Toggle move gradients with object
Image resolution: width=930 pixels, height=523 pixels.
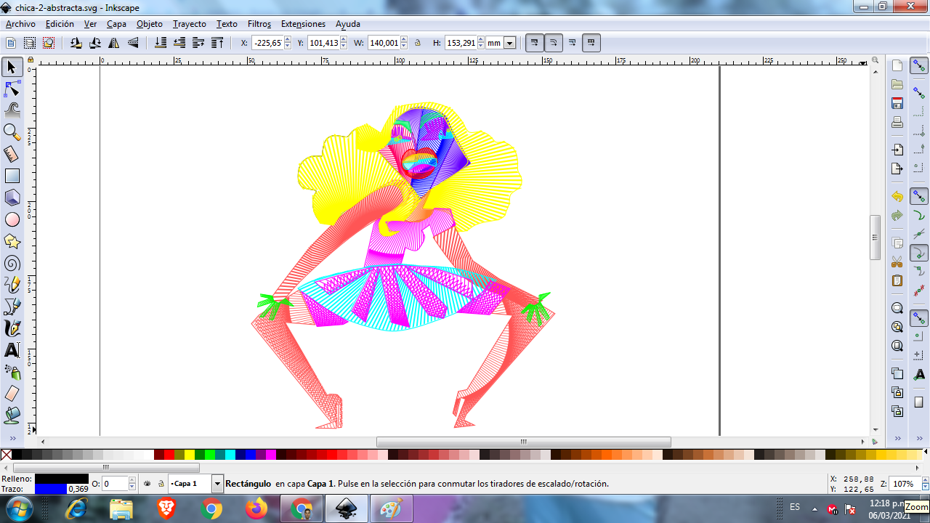click(x=573, y=43)
